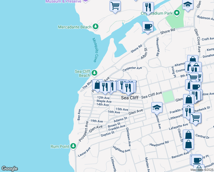Viewport: 214px width, 172px height.
Task: Open the shopping cart marker near 8th Ave
Action: (x=193, y=77)
